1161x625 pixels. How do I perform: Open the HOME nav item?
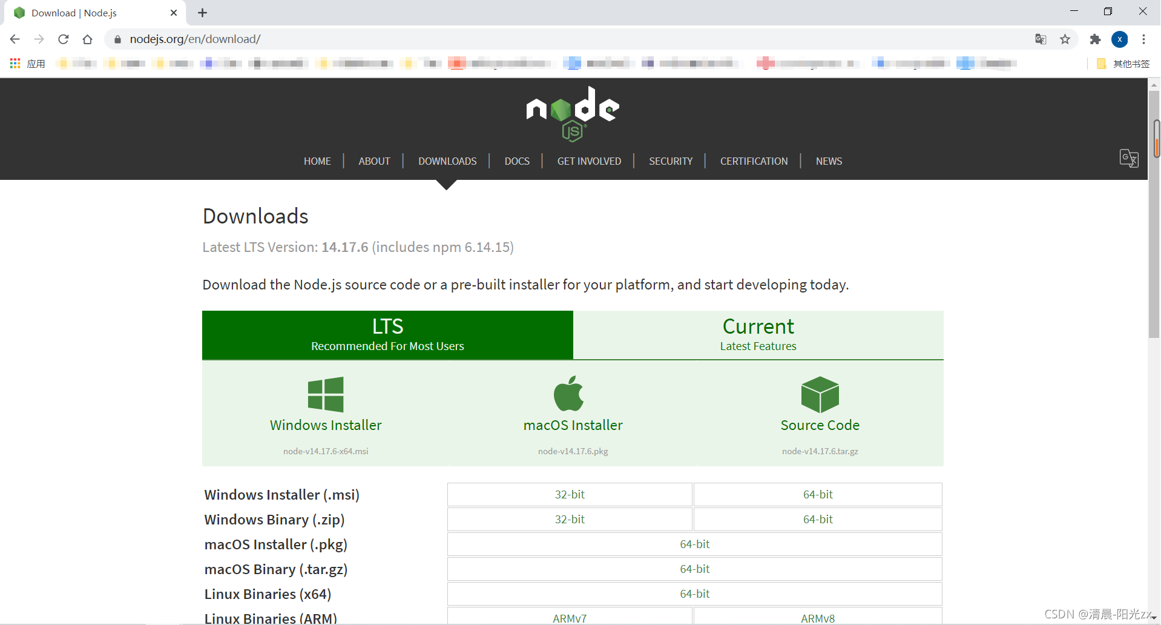coord(317,161)
